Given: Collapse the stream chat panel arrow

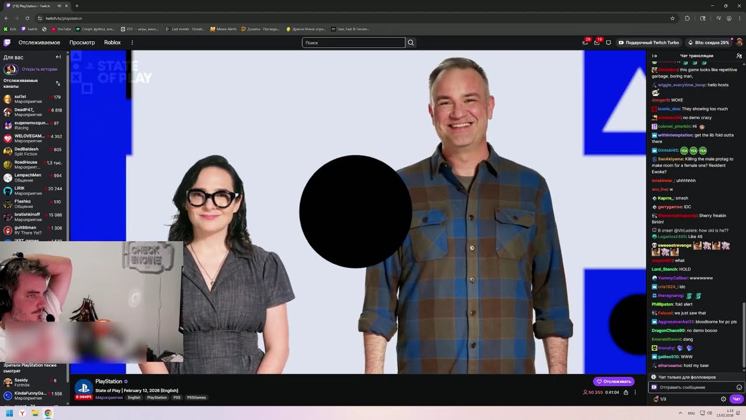Looking at the screenshot, I should (654, 56).
